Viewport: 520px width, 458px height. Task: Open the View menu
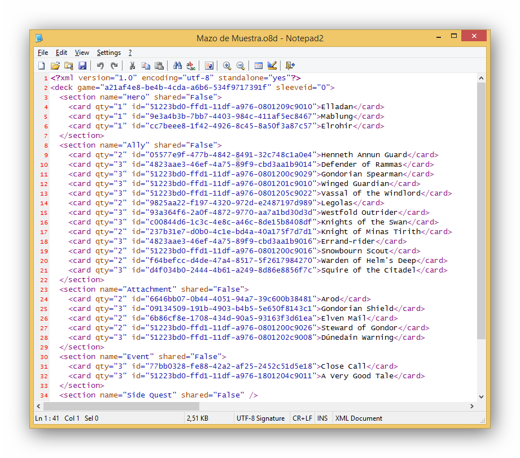coord(82,53)
